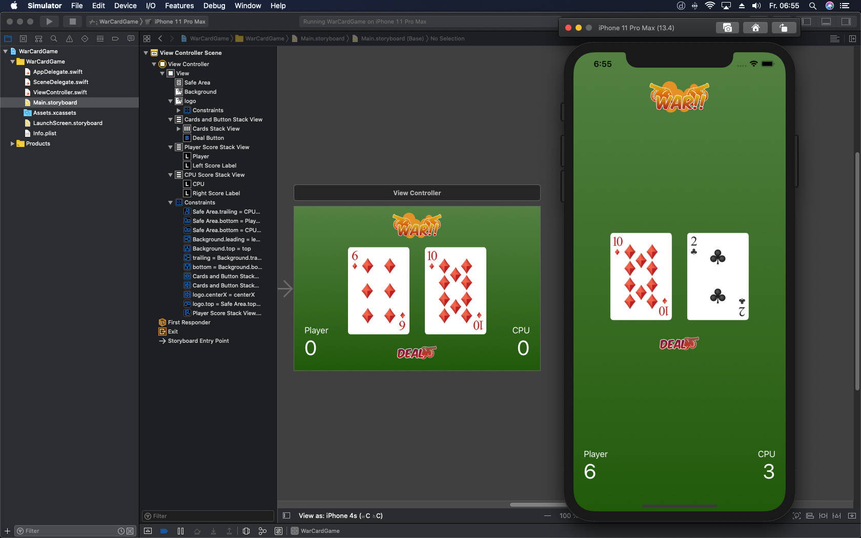
Task: Select ViewController.swift in project navigator
Action: click(x=59, y=92)
